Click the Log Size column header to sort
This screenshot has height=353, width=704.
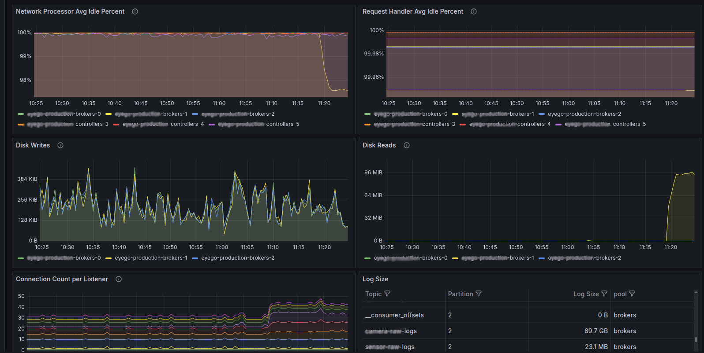tap(586, 294)
